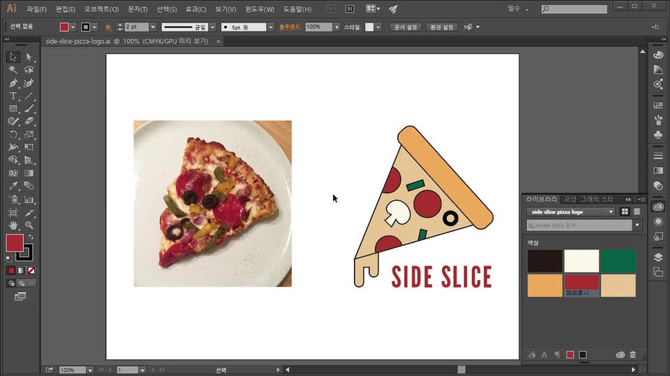Open the 효과(C) menu
The width and height of the screenshot is (670, 376).
pyautogui.click(x=195, y=9)
